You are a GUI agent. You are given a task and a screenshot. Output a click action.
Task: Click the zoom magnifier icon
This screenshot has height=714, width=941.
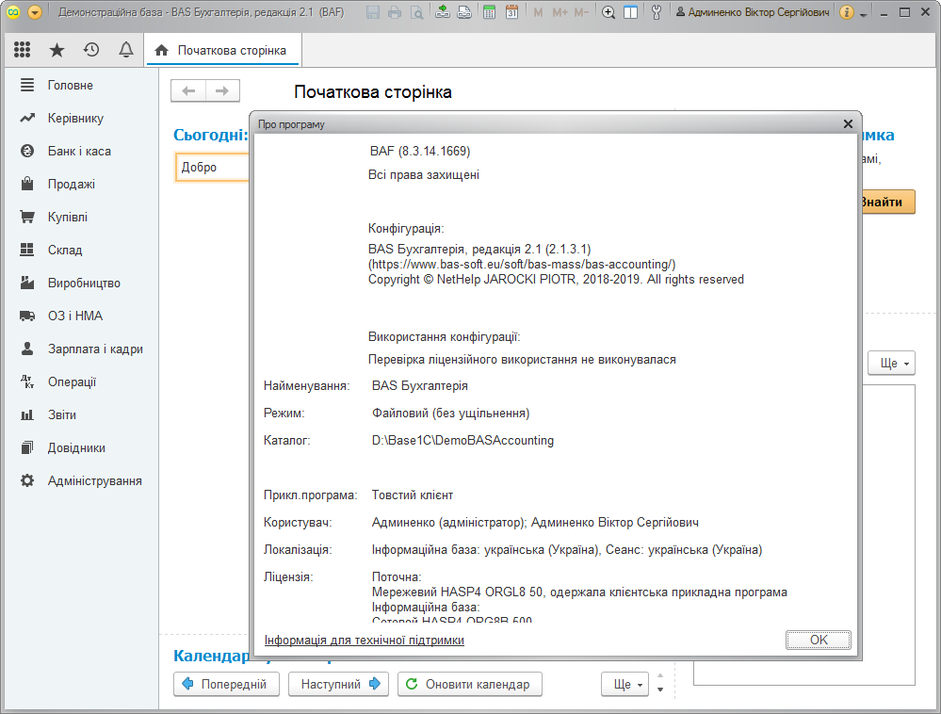pos(608,12)
